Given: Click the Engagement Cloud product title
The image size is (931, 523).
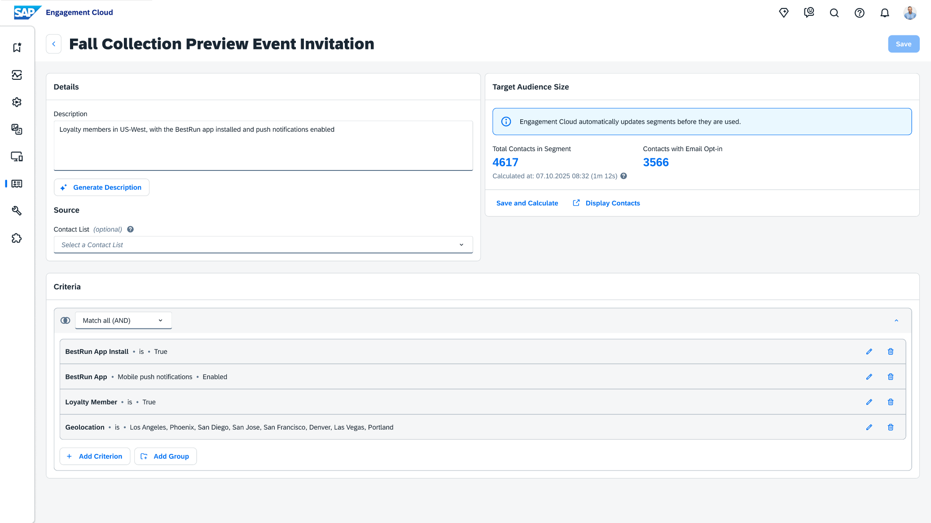Looking at the screenshot, I should point(79,12).
